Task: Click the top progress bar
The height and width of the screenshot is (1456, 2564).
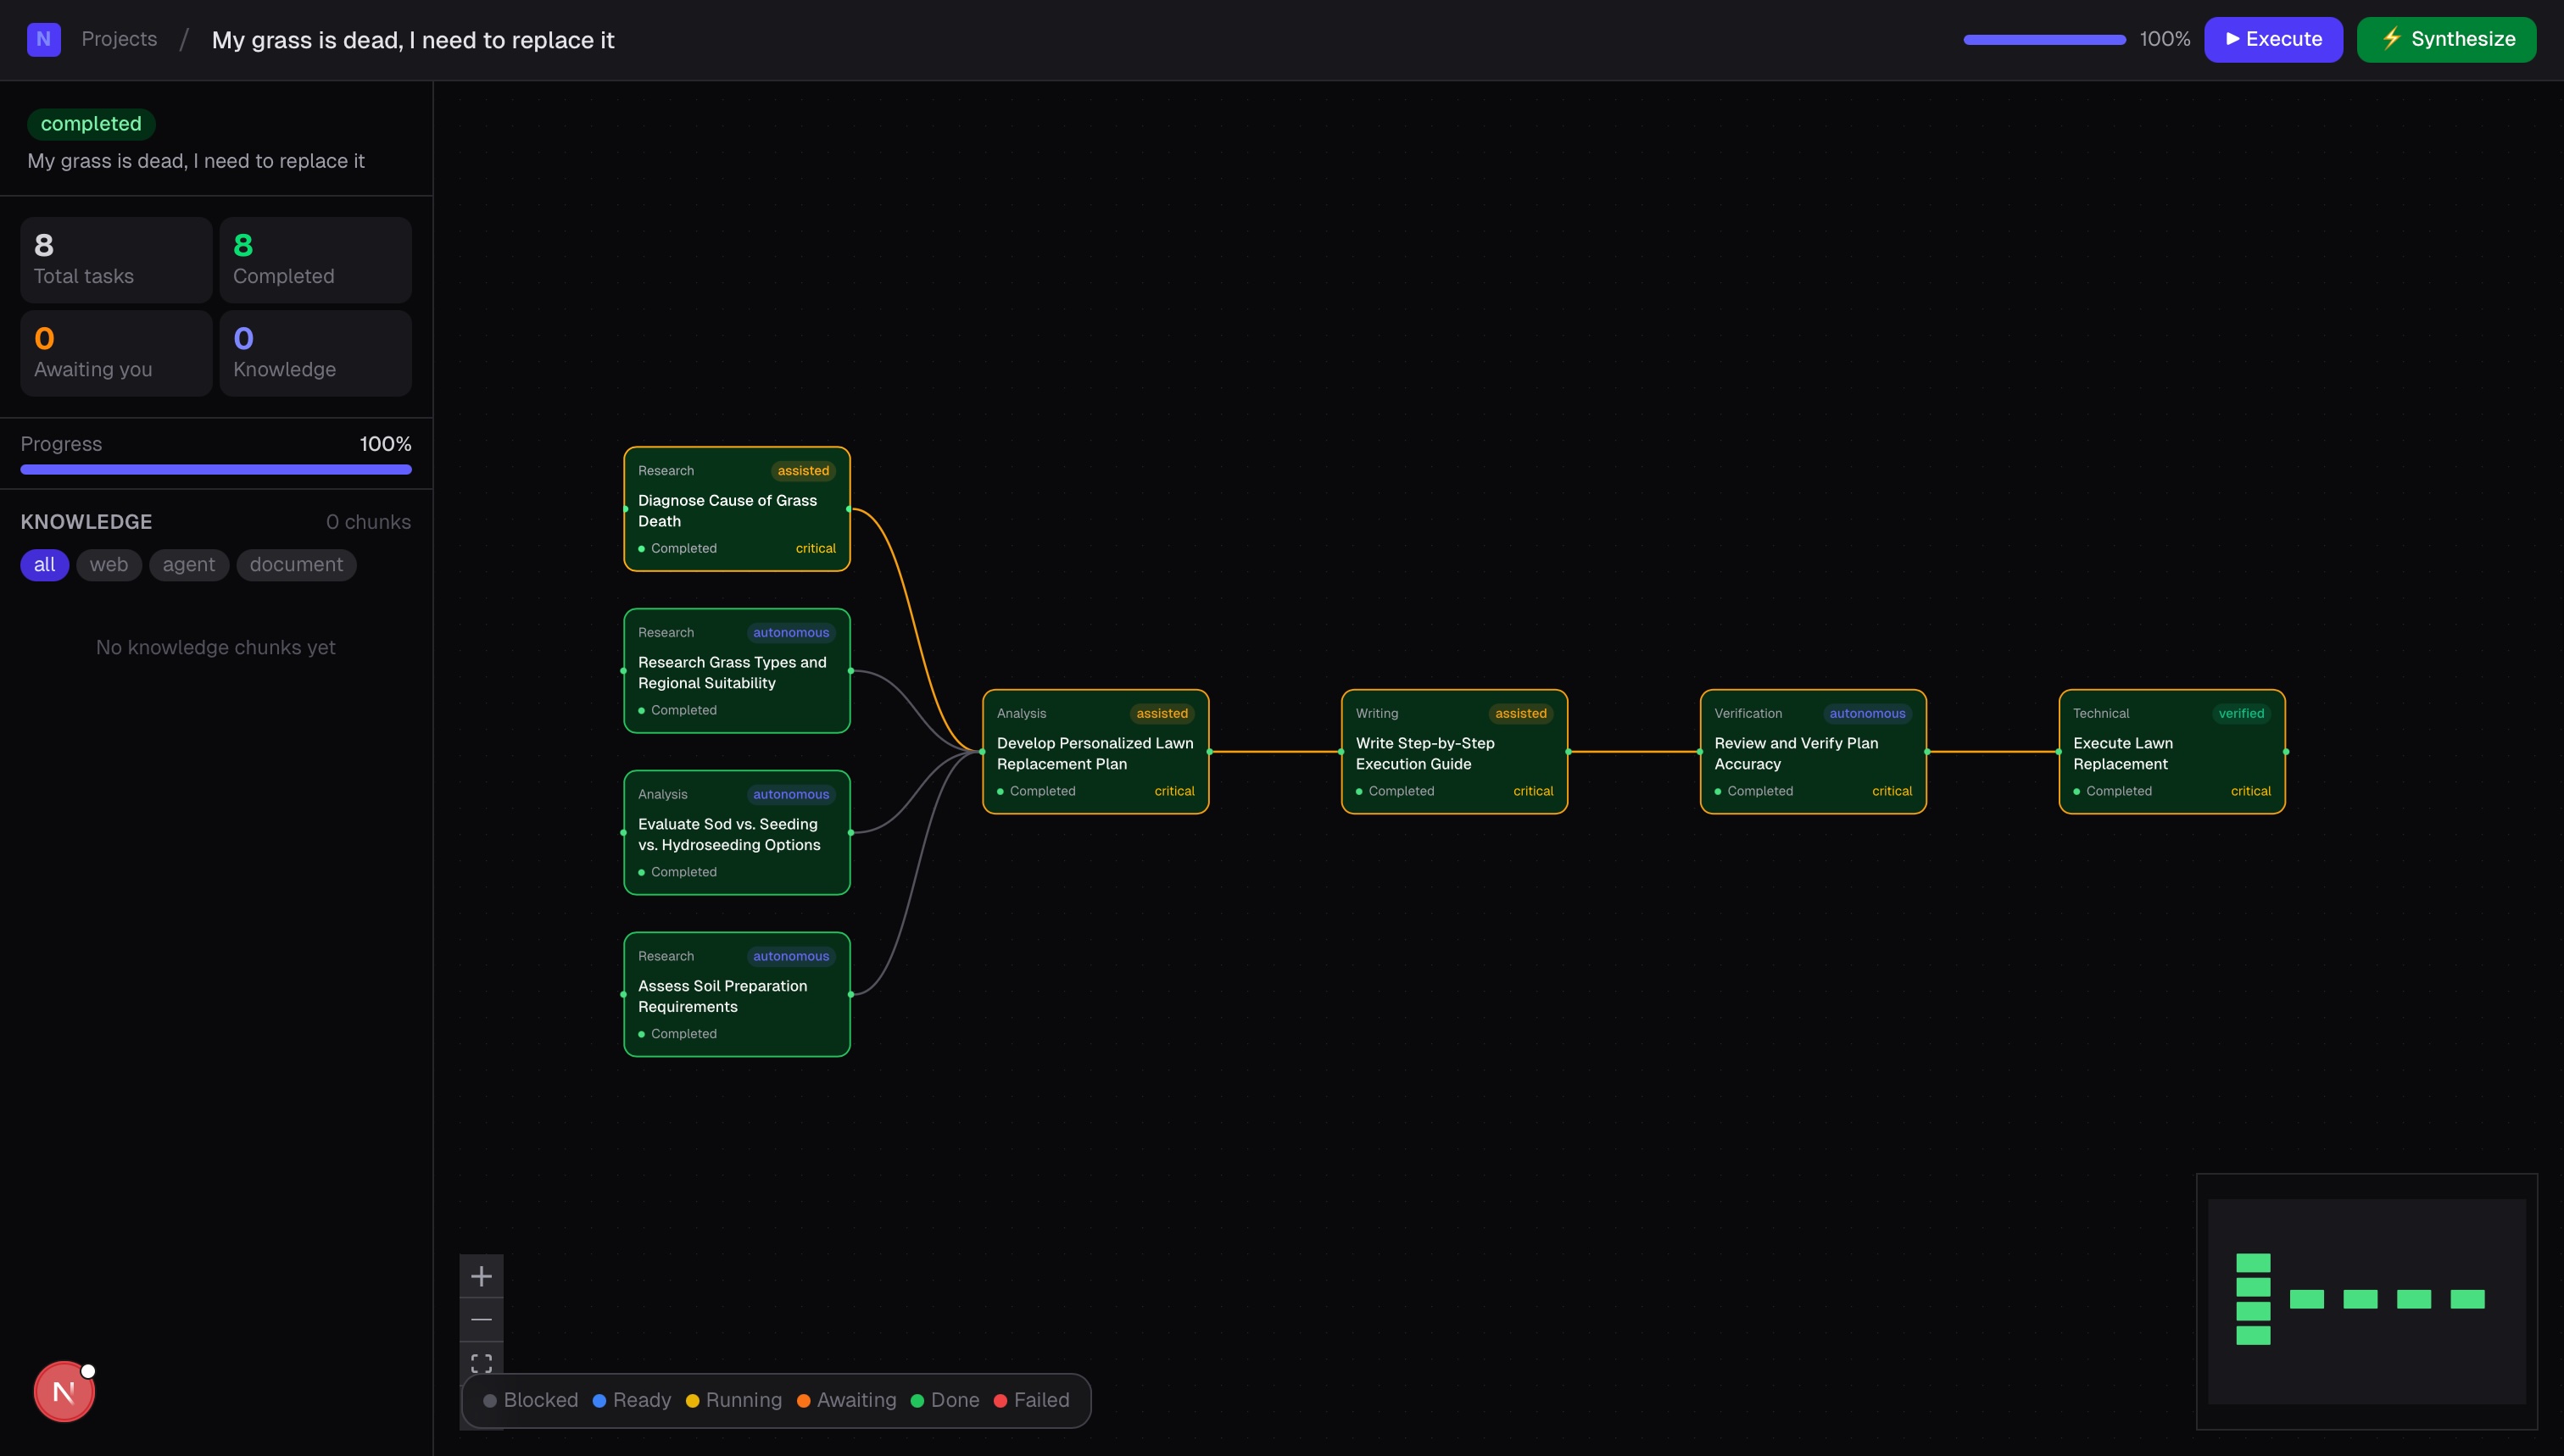Action: coord(2043,39)
